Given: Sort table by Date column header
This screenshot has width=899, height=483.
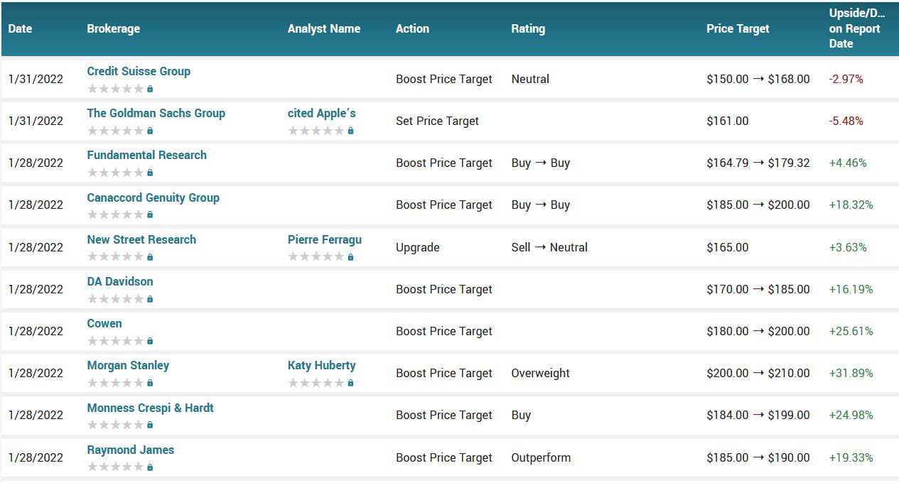Looking at the screenshot, I should (20, 29).
